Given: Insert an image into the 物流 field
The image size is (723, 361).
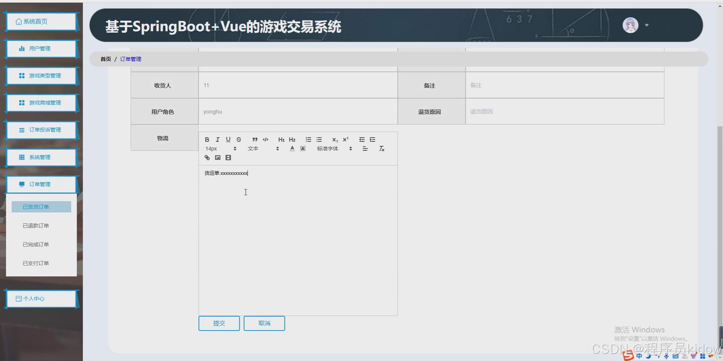Looking at the screenshot, I should pos(217,158).
